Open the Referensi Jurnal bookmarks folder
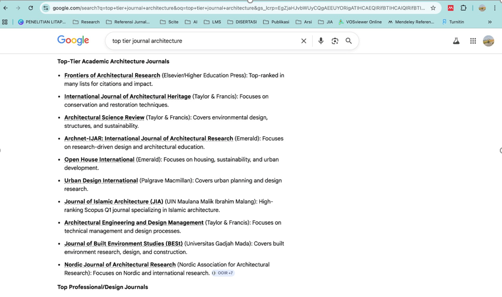This screenshot has height=297, width=502. point(128,22)
